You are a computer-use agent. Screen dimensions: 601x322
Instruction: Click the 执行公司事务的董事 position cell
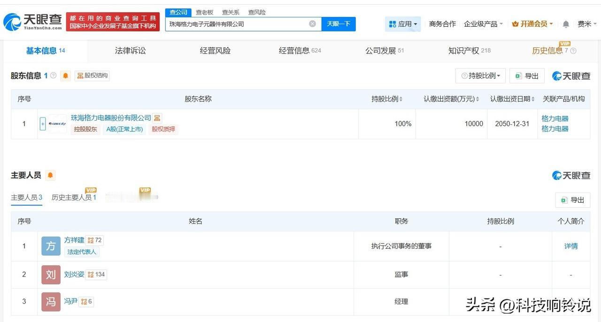(x=401, y=246)
